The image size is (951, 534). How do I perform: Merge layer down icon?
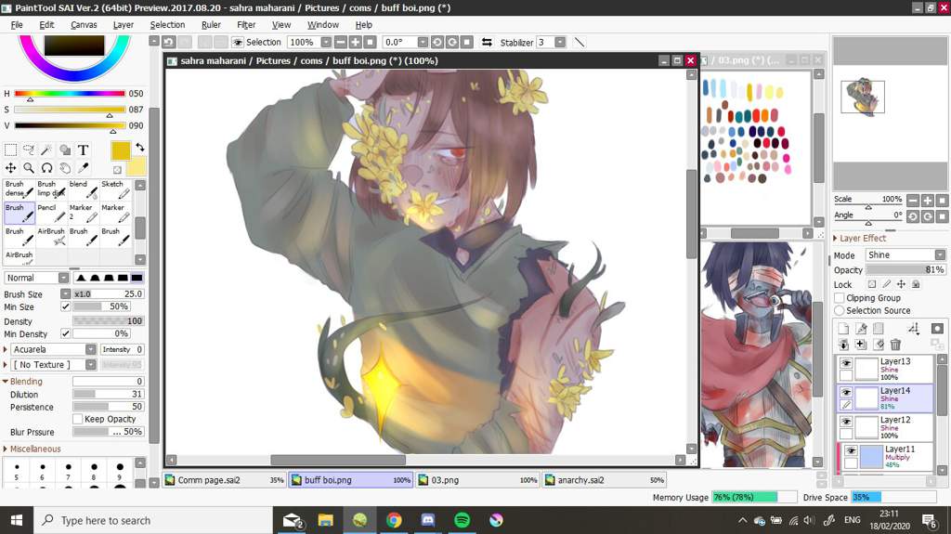(843, 345)
